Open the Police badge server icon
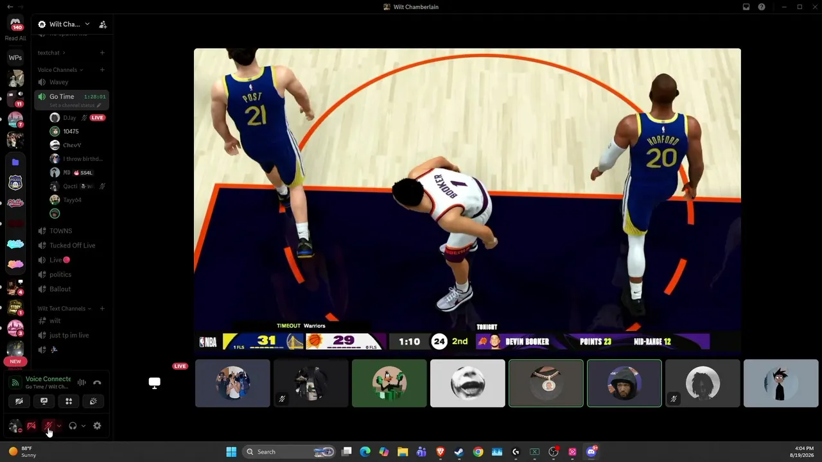The height and width of the screenshot is (462, 822). click(15, 183)
